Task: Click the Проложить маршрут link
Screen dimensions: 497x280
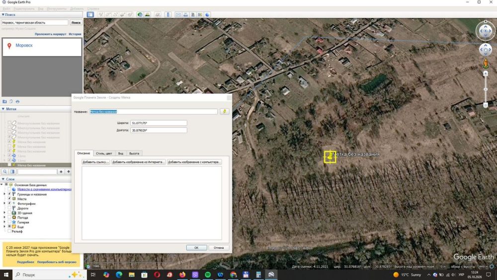Action: [x=51, y=34]
